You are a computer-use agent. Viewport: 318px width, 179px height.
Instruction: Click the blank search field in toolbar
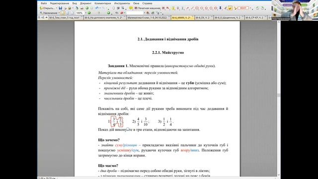click(135, 13)
